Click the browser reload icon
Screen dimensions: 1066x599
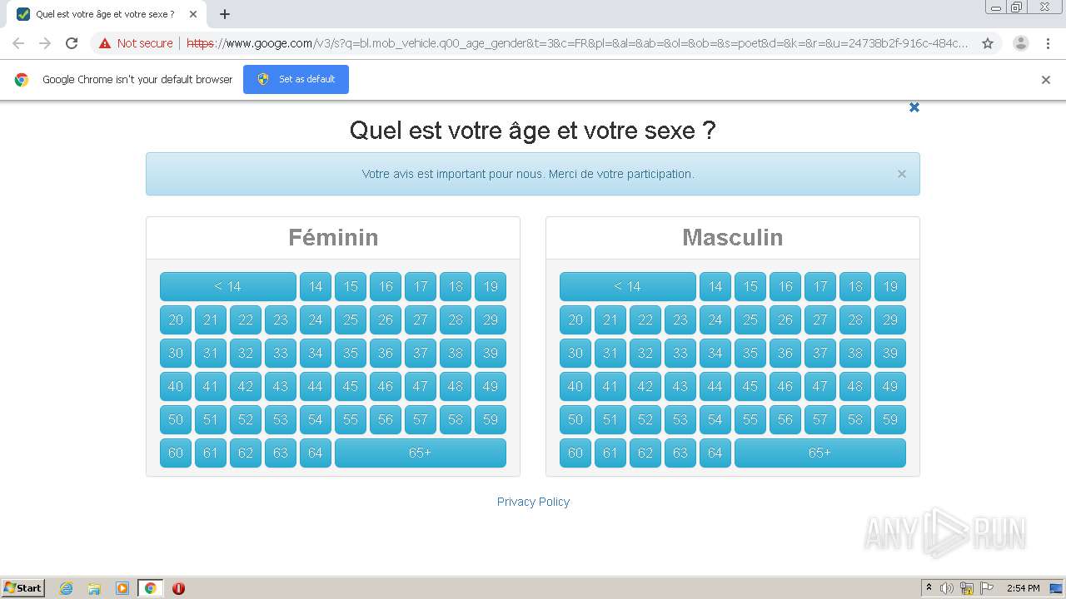point(72,43)
